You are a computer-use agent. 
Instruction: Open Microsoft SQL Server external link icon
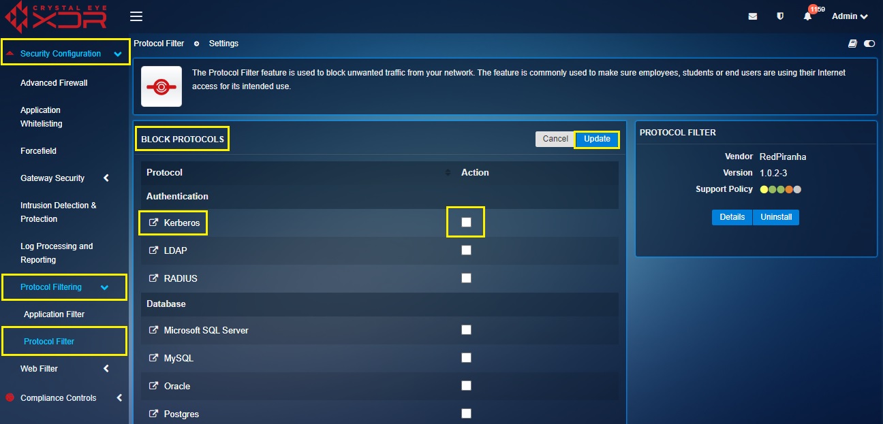(x=153, y=330)
